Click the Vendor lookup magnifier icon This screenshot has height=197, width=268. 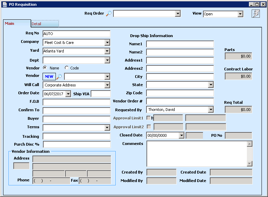click(59, 77)
